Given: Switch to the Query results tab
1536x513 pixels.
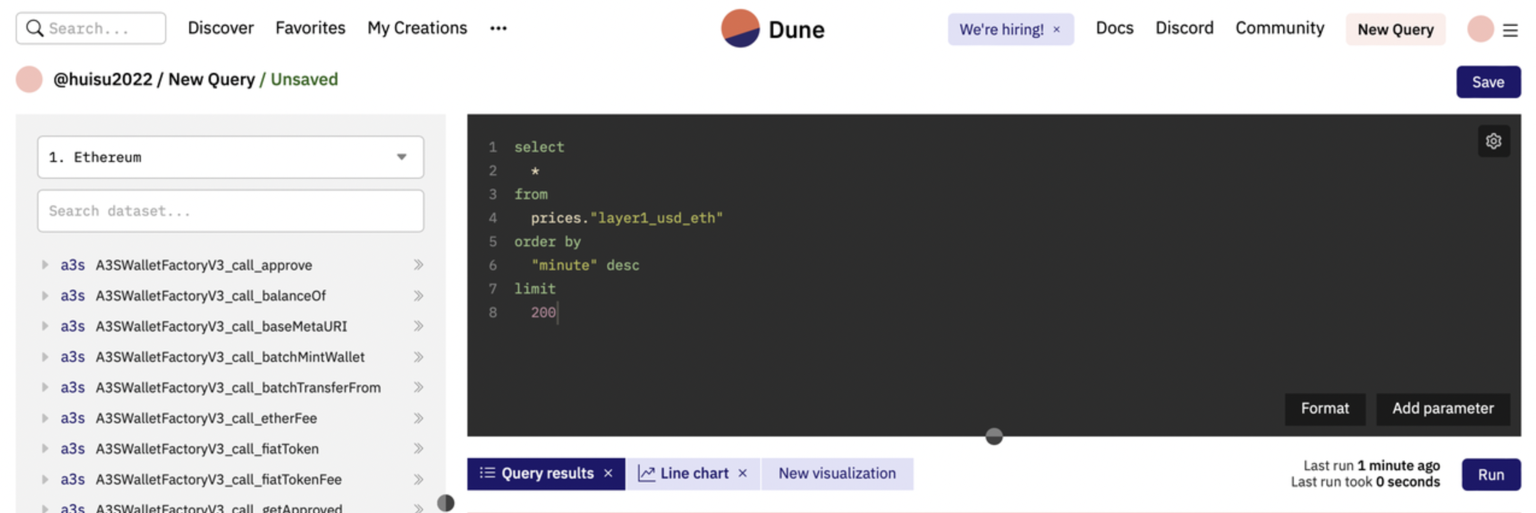Looking at the screenshot, I should click(x=546, y=474).
